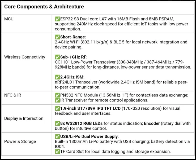Click the bold Encoder text
Image resolution: width=196 pixels, height=160 pixels.
point(152,123)
